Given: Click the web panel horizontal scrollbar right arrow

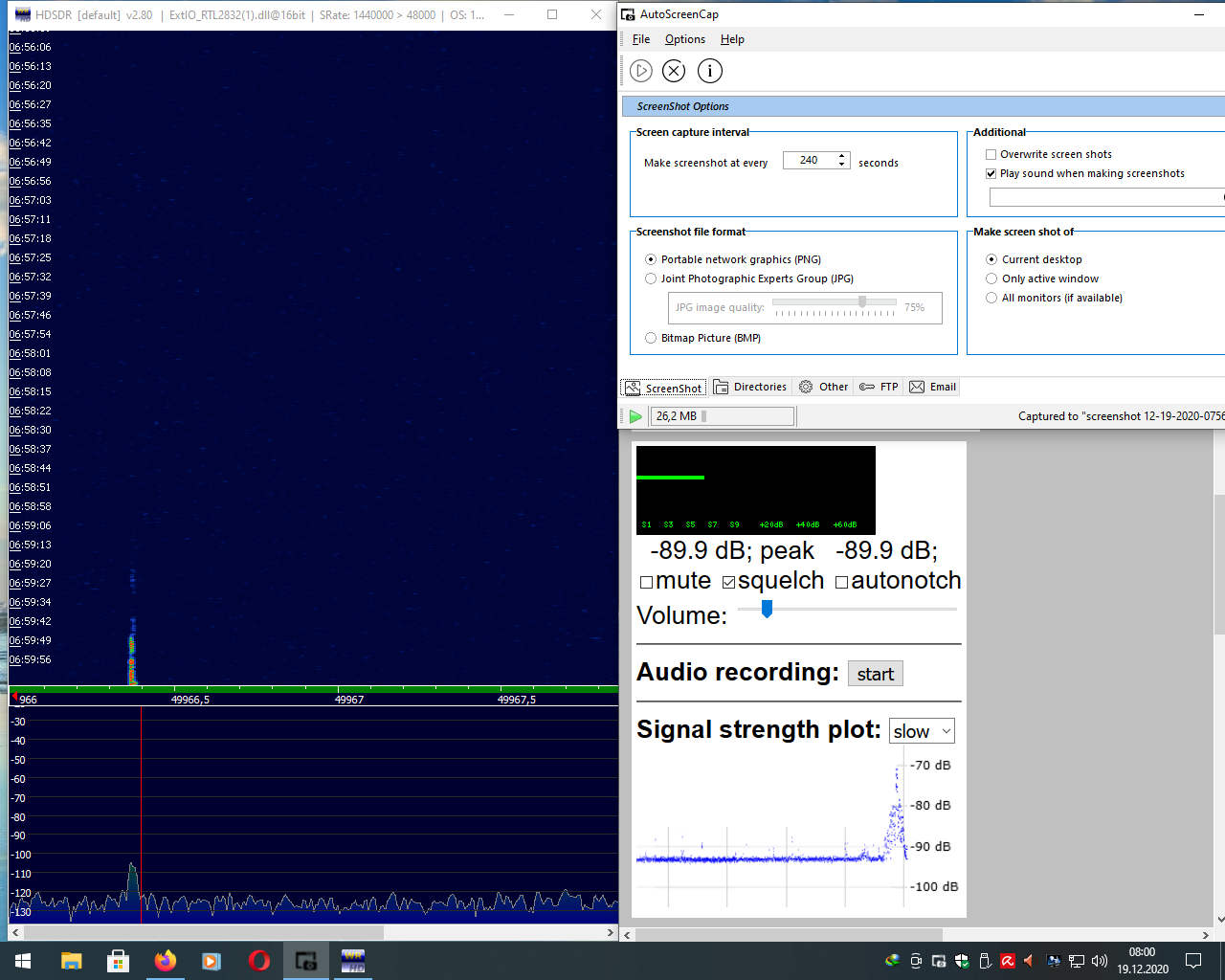Looking at the screenshot, I should click(1206, 935).
